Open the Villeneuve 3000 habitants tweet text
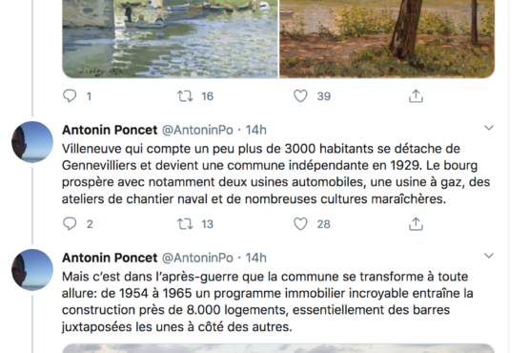Viewport: 529px width, 353px height. pyautogui.click(x=276, y=174)
